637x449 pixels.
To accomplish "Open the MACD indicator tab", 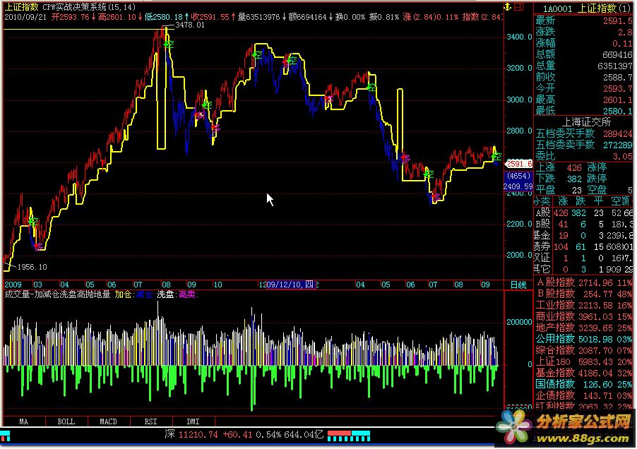I will [109, 421].
